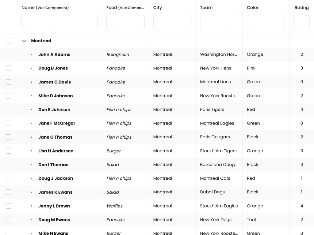
Task: Toggle checkbox beside Lisa H Anderson
Action: [x=9, y=151]
